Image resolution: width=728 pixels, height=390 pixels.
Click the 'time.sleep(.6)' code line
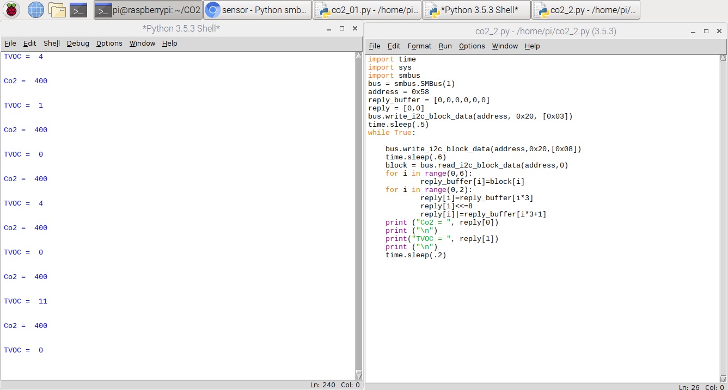[x=416, y=157]
